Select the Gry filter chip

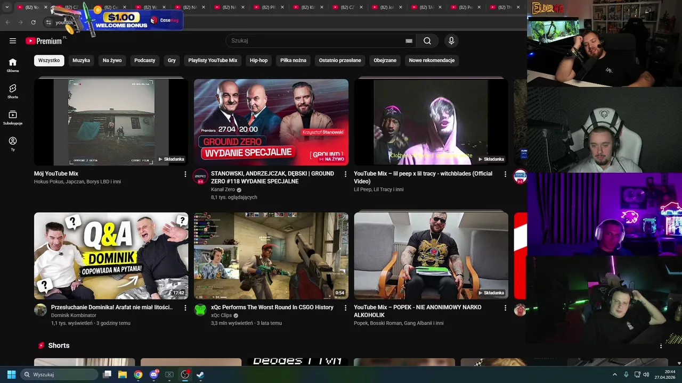click(172, 60)
